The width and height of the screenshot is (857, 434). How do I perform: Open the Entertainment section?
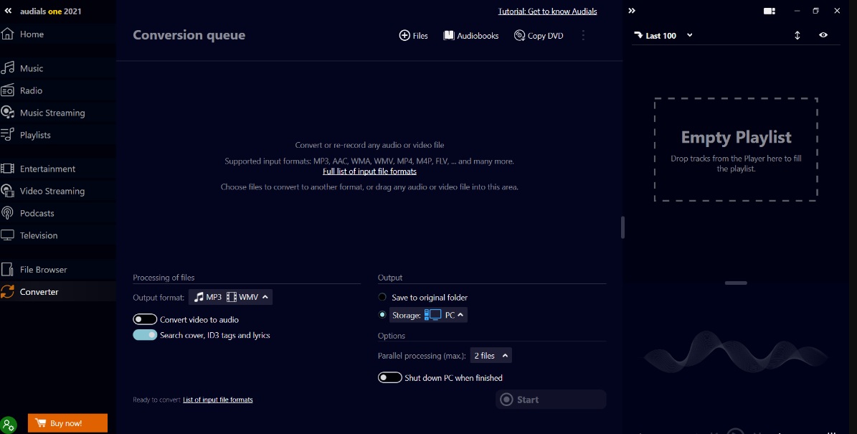[57, 169]
